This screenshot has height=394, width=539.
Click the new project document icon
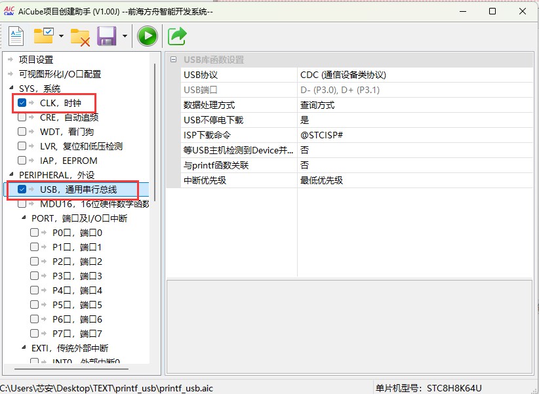[x=16, y=36]
